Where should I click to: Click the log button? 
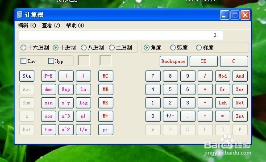83,103
